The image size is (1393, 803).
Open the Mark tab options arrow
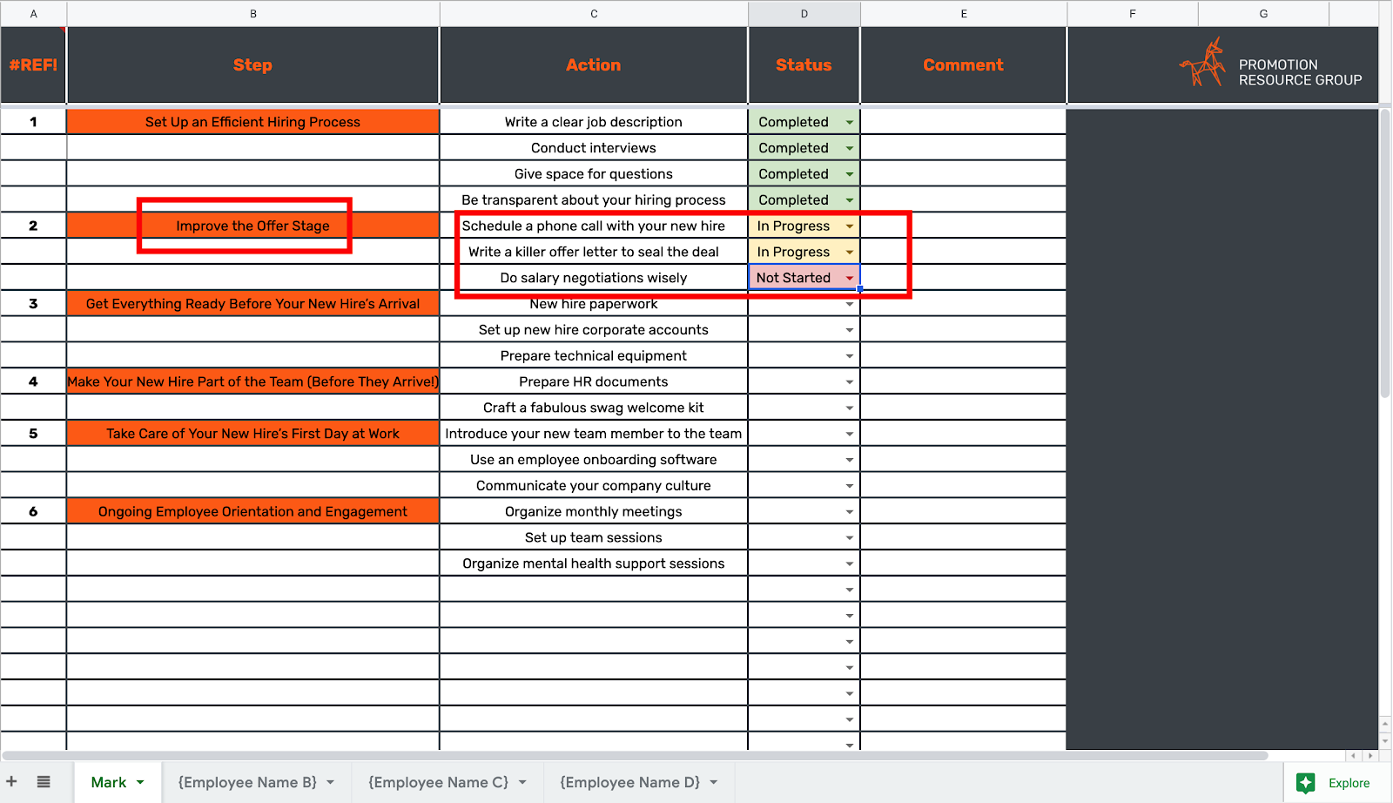pos(140,782)
